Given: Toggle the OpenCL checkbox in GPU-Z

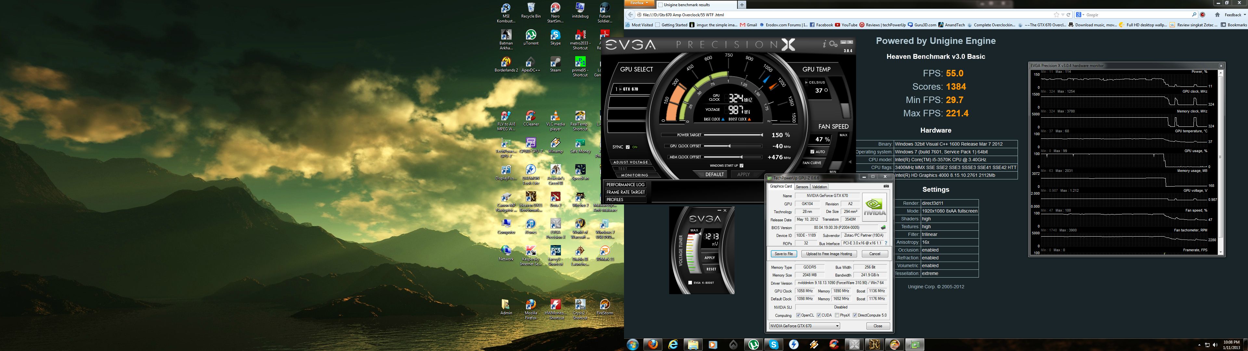Looking at the screenshot, I should pos(799,316).
